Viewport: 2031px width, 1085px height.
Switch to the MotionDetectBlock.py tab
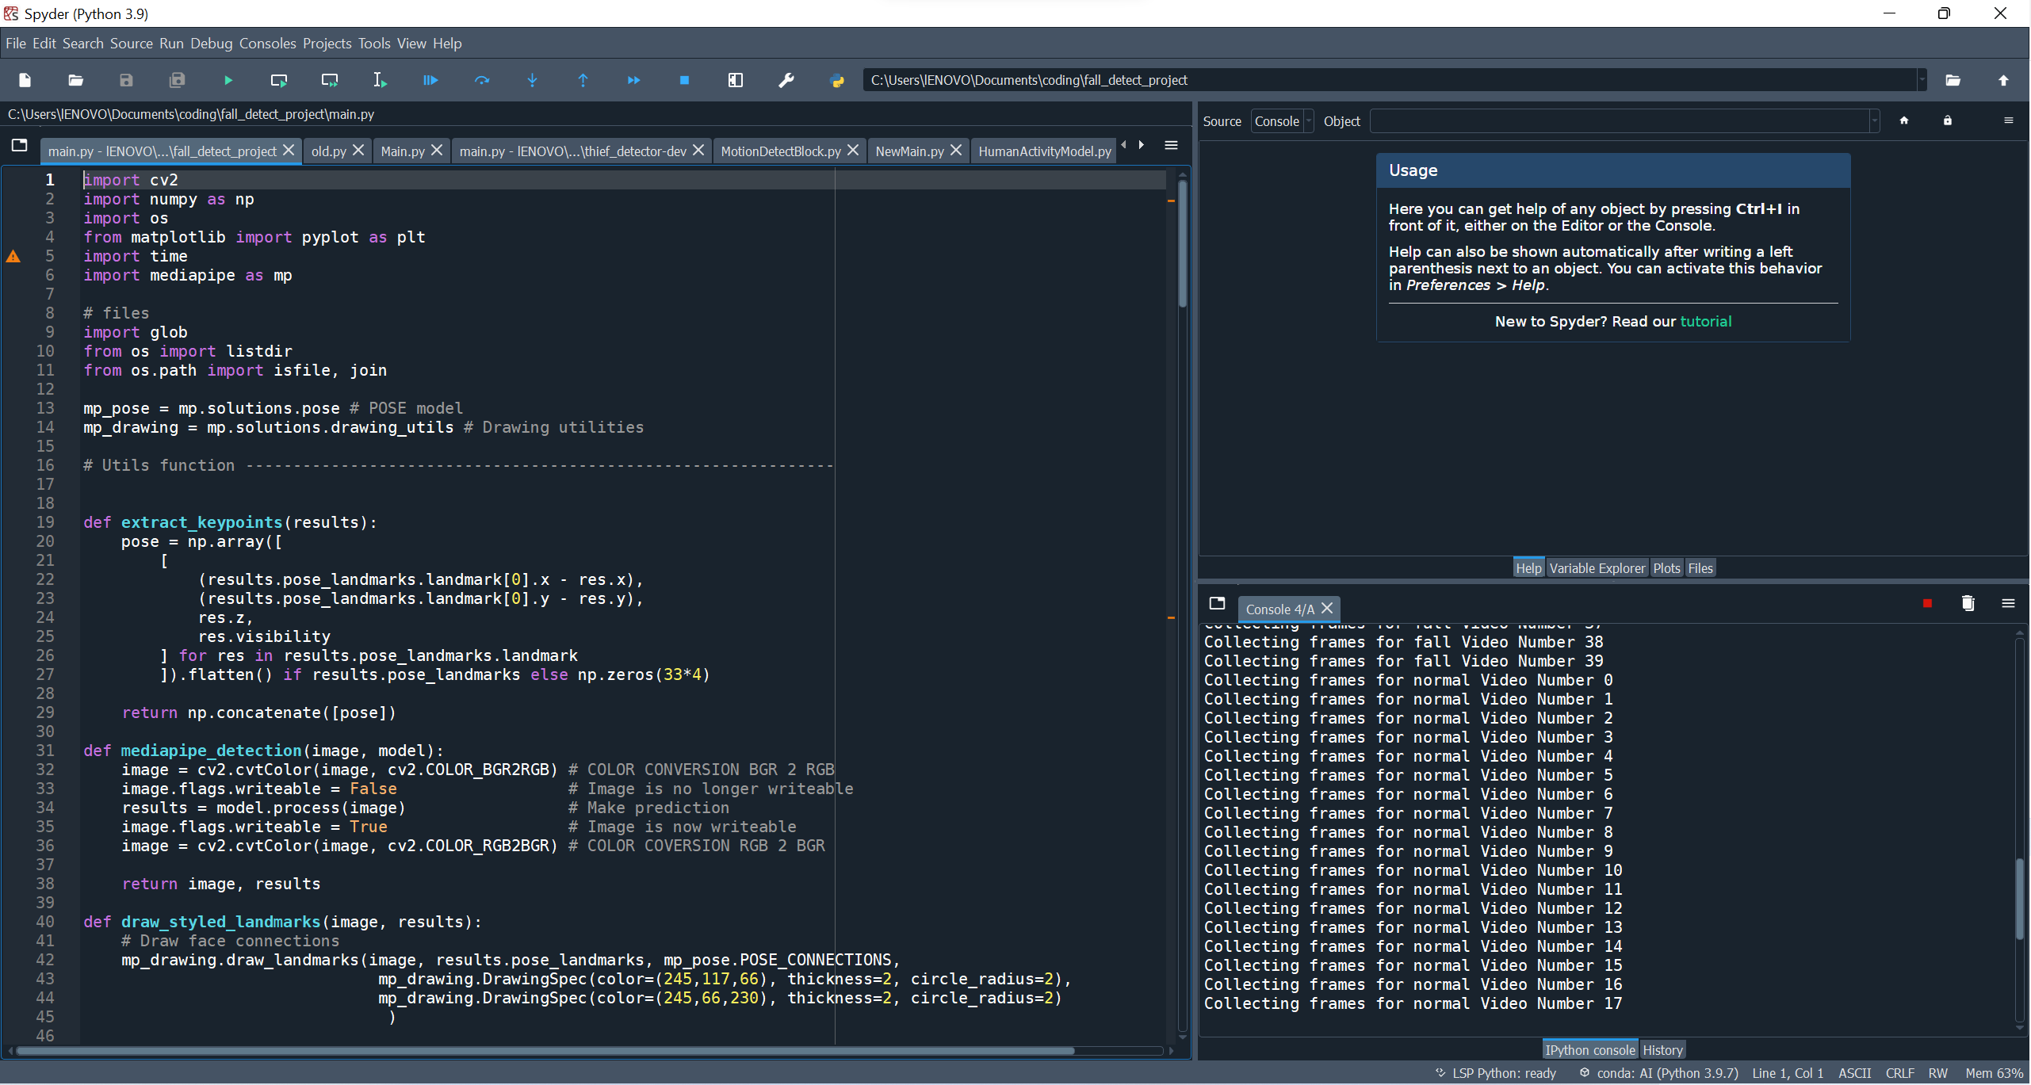point(780,151)
